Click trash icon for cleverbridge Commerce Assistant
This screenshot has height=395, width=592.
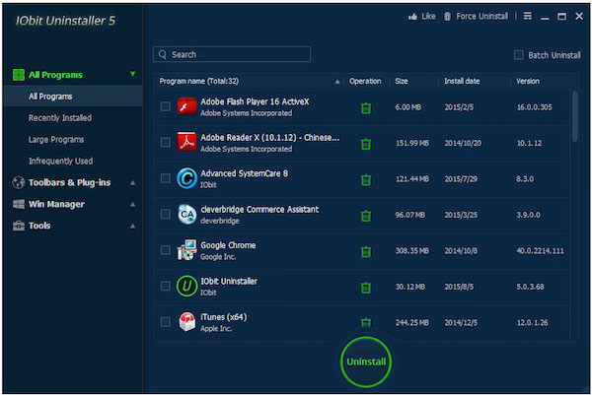[x=365, y=216]
